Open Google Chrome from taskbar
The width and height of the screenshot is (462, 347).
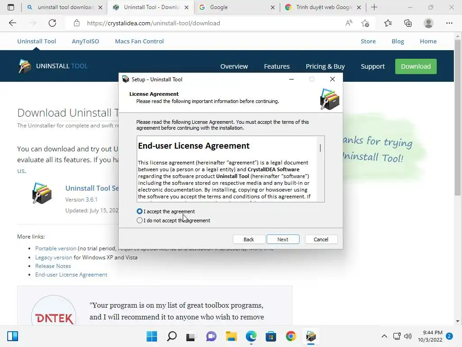291,336
